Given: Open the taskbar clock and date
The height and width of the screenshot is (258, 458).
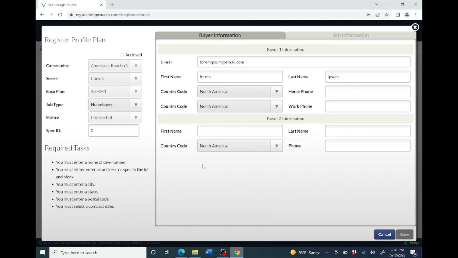Looking at the screenshot, I should (x=397, y=252).
